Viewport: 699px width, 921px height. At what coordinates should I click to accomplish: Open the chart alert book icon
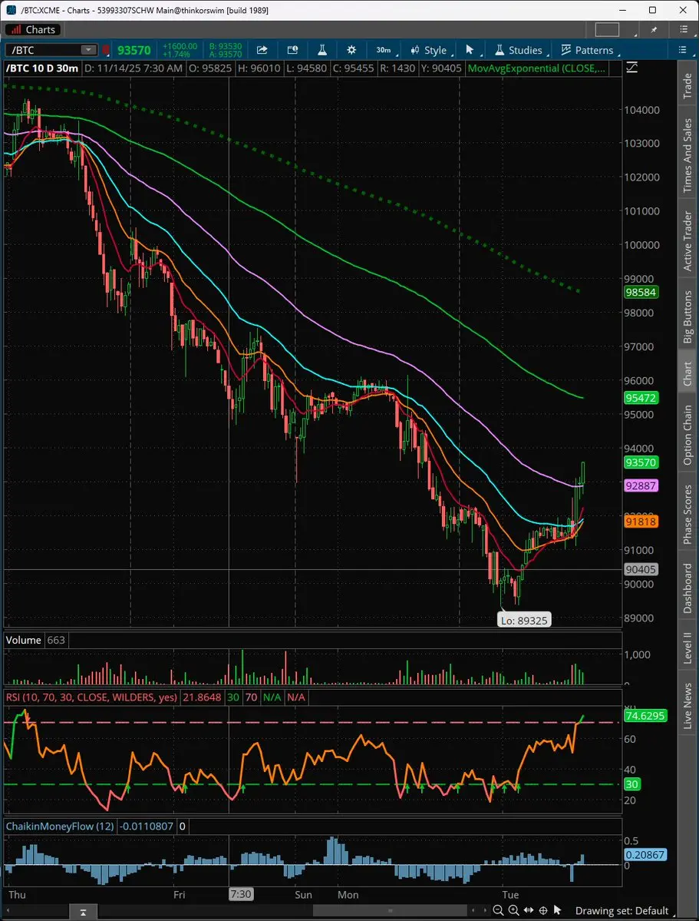(x=292, y=50)
